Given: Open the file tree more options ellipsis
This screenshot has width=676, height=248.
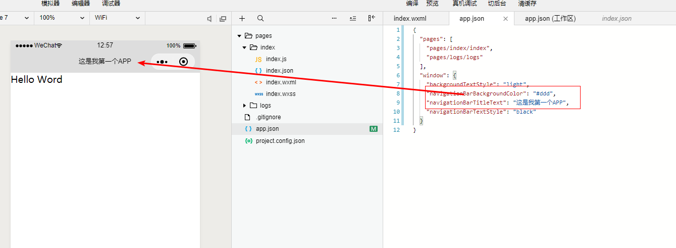Looking at the screenshot, I should click(x=334, y=18).
